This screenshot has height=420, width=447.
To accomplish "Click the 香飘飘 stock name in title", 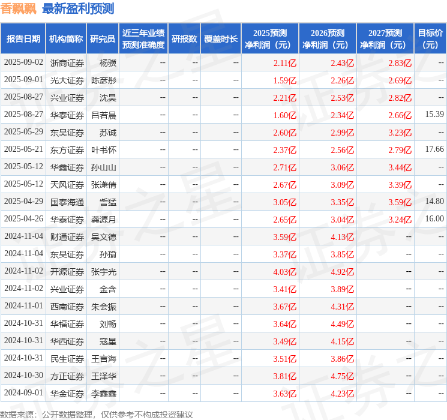I will 19,8.
